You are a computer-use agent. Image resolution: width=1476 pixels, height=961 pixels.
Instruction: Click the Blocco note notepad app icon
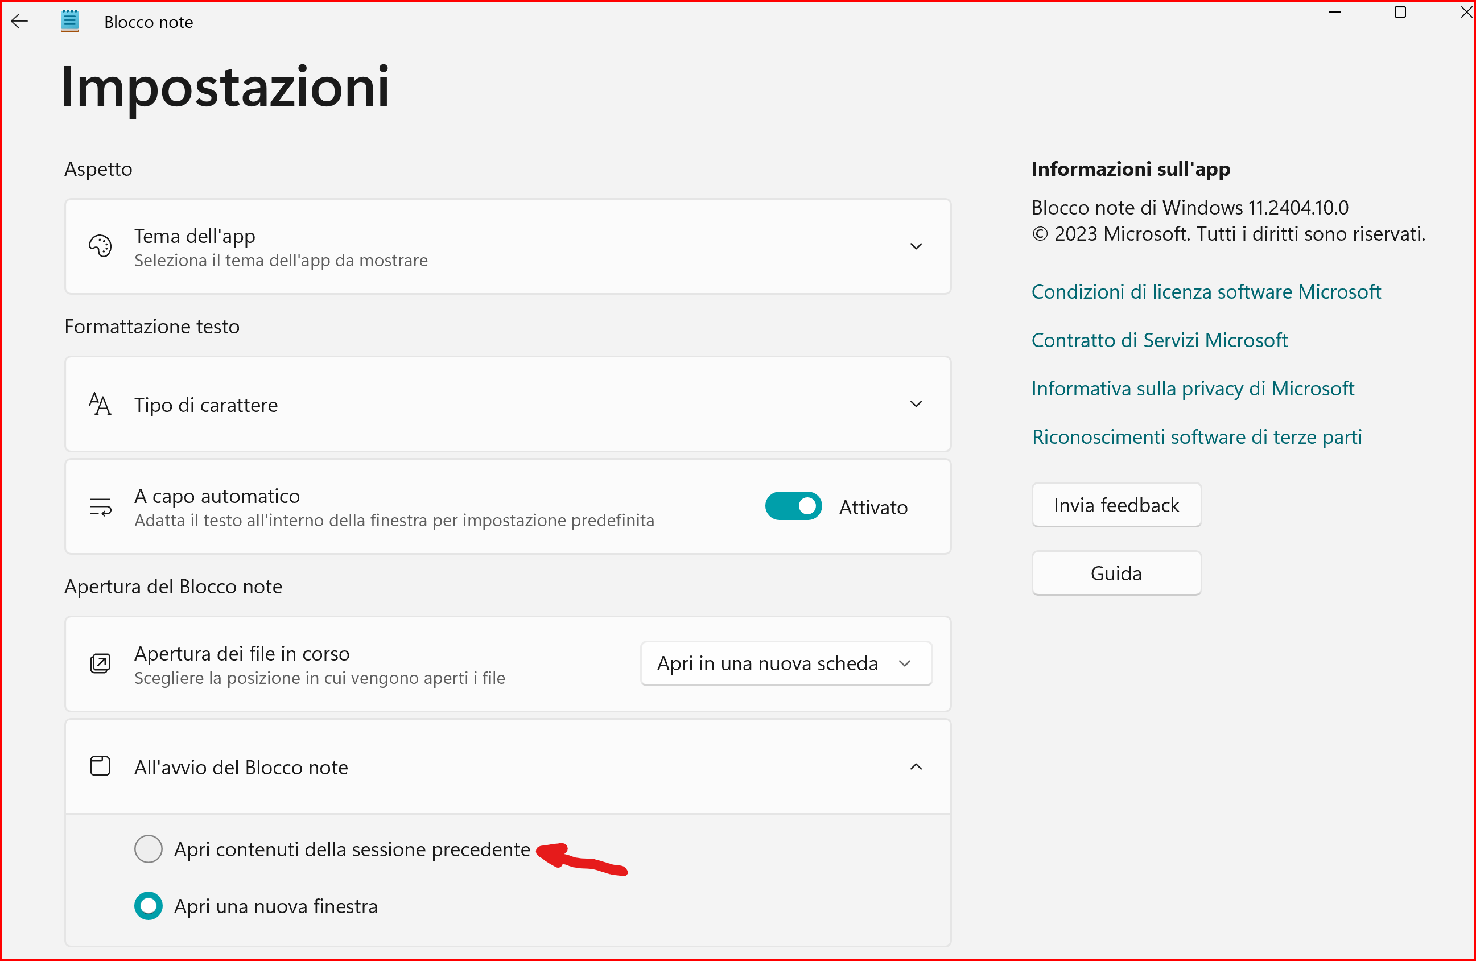pos(69,21)
